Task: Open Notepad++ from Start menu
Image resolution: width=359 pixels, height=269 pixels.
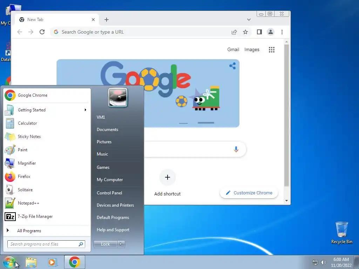Action: (47, 203)
